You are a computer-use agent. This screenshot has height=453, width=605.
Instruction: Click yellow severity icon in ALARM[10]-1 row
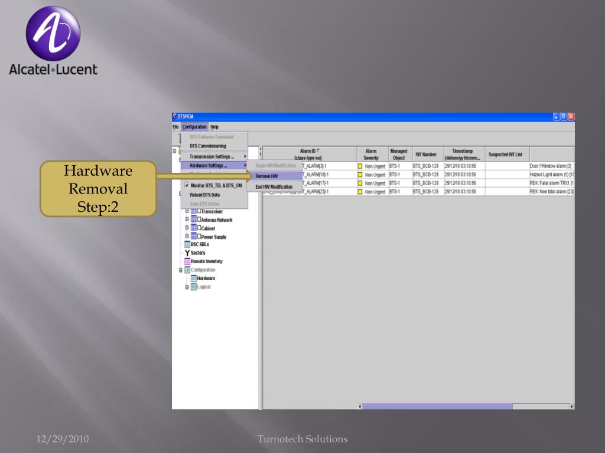(360, 175)
